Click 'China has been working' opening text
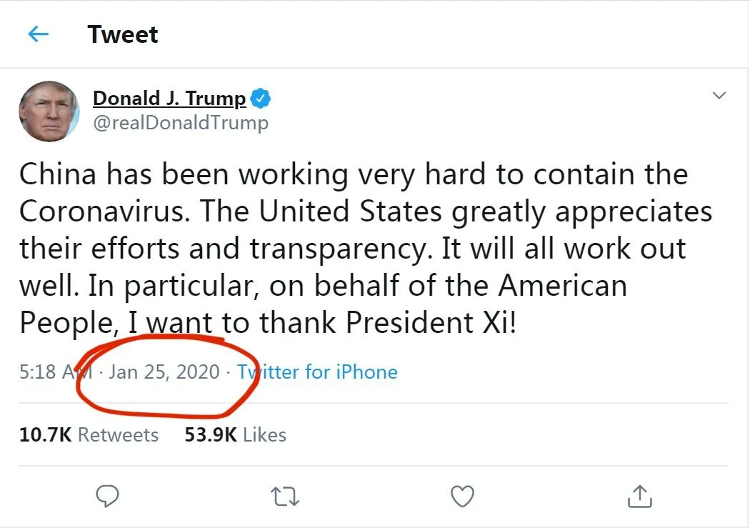 (x=129, y=174)
